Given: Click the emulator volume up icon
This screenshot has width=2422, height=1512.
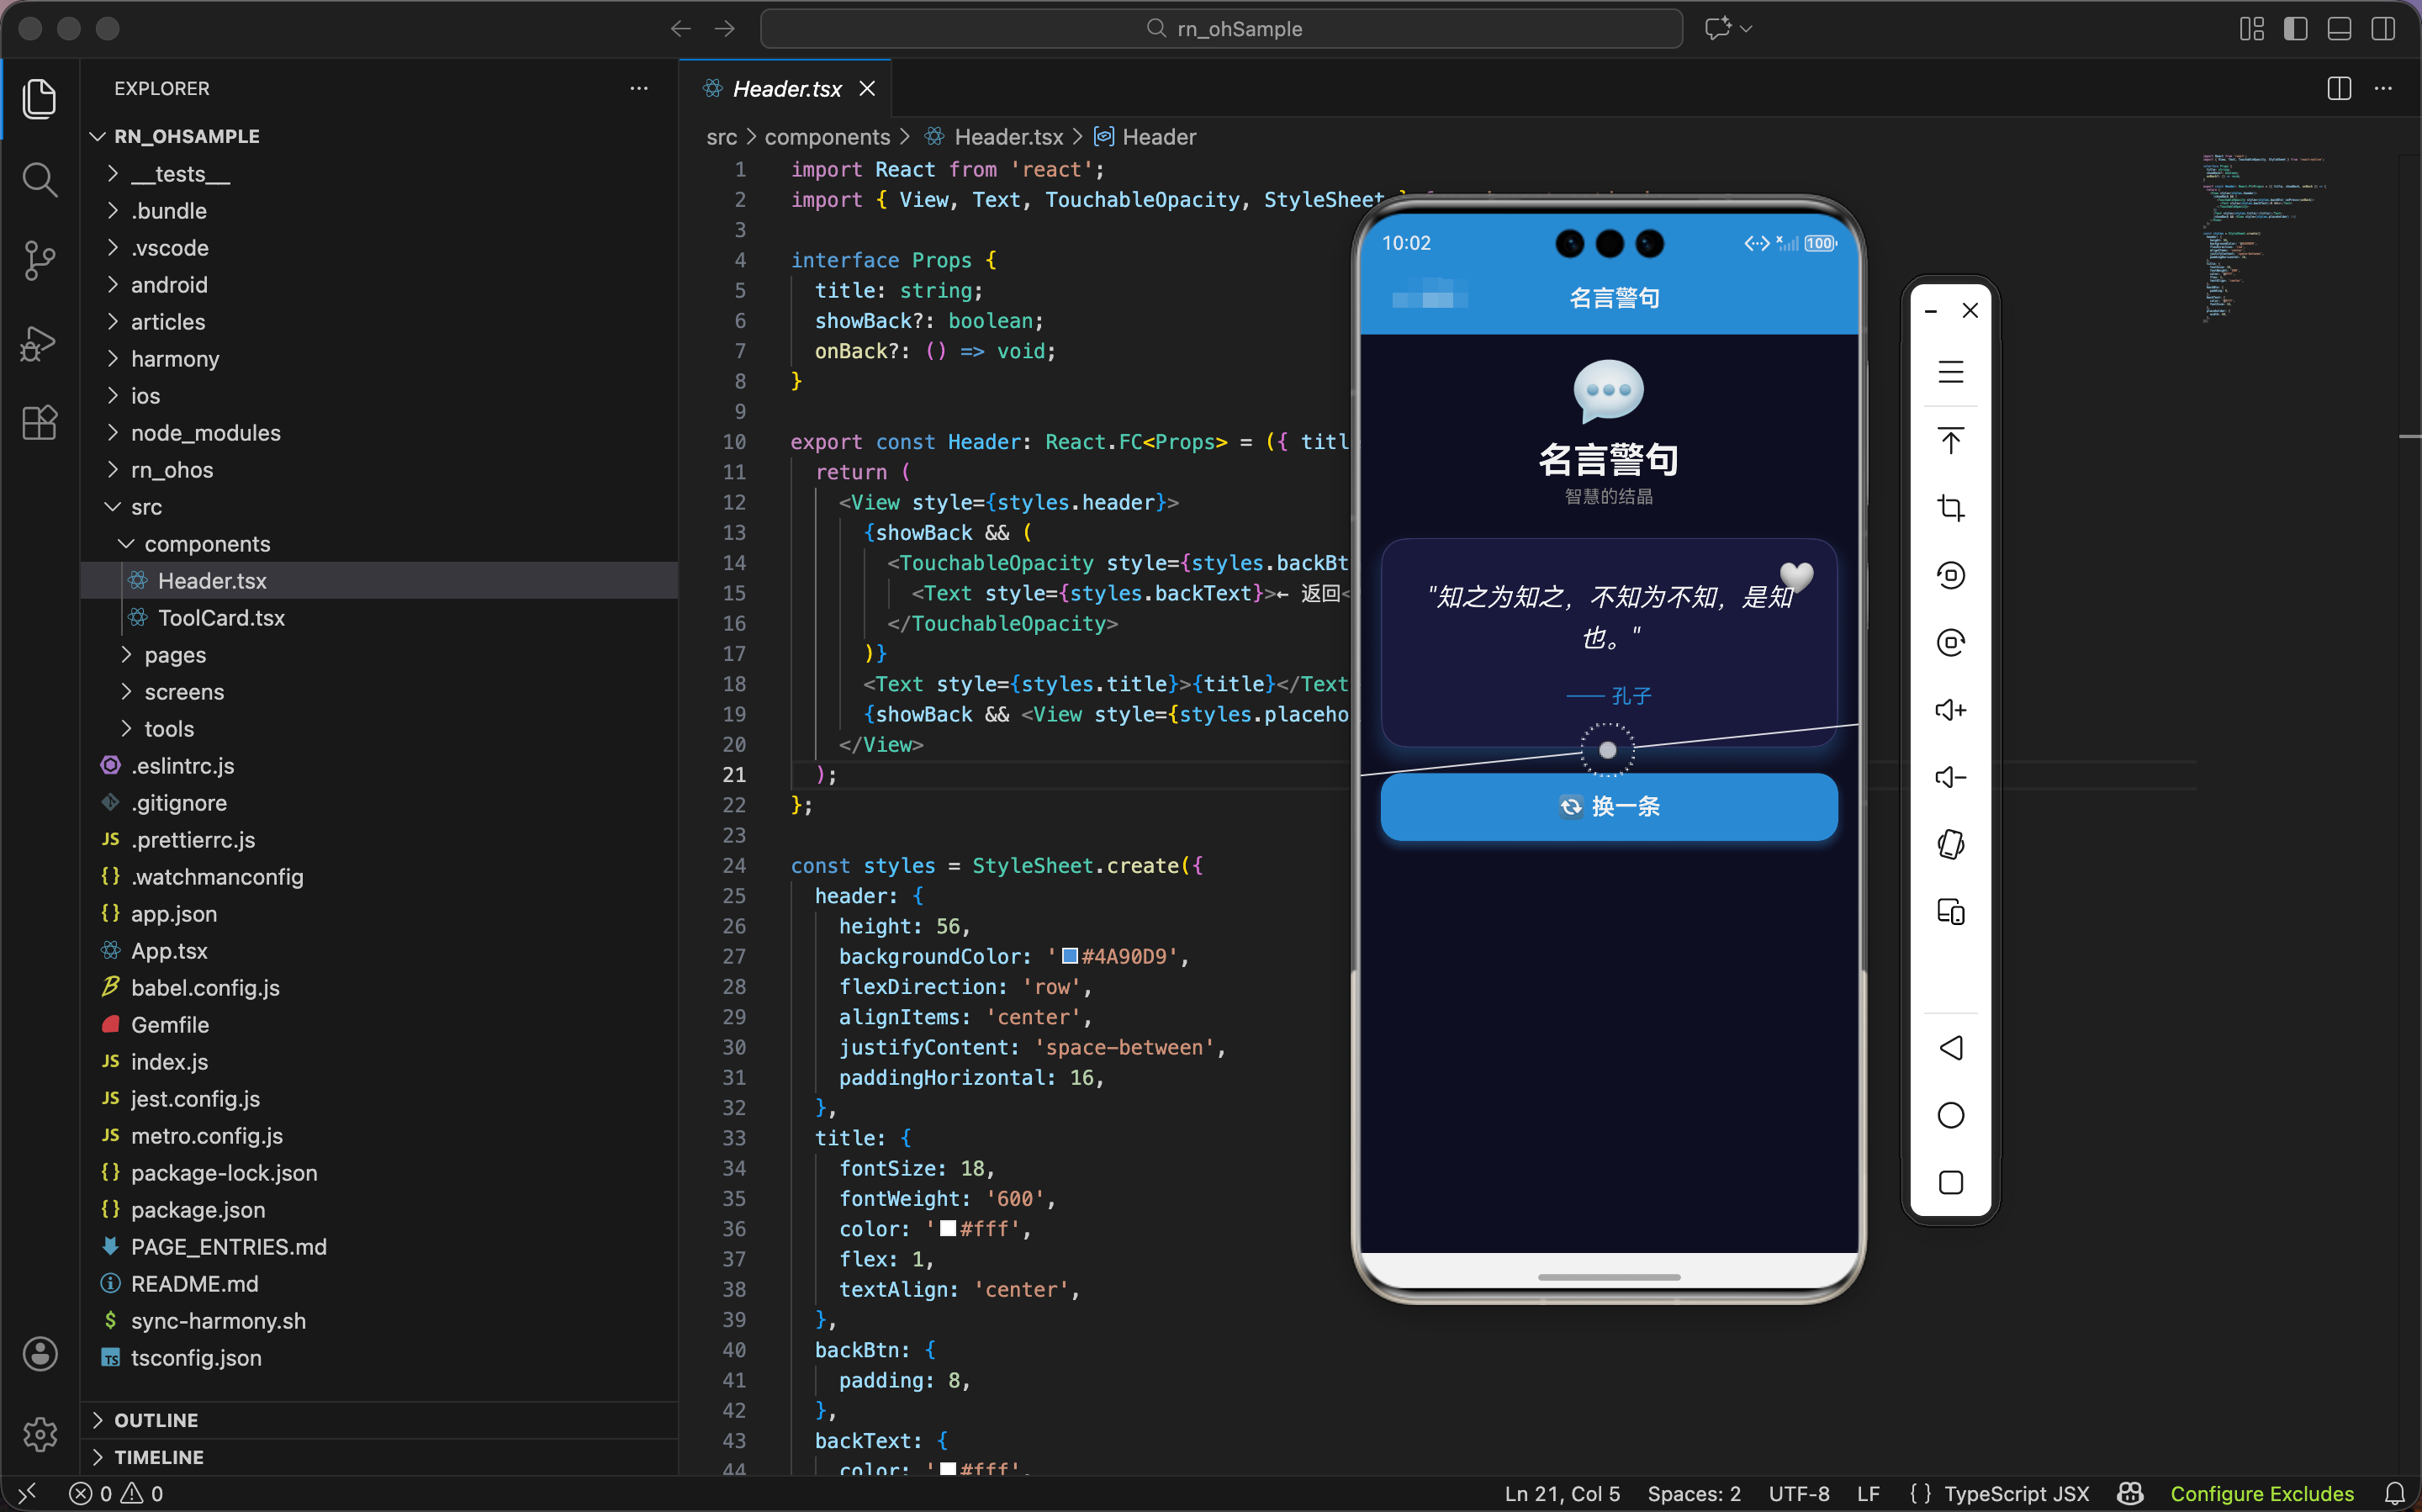Looking at the screenshot, I should tap(1950, 710).
